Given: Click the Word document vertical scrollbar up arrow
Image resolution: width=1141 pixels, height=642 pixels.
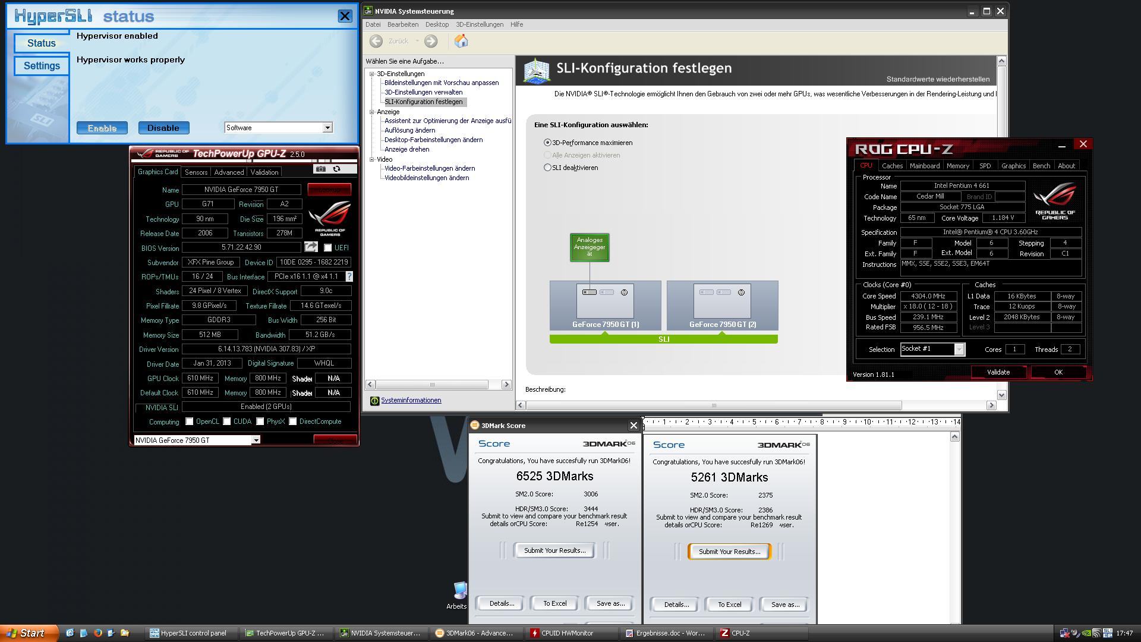Looking at the screenshot, I should click(x=955, y=437).
